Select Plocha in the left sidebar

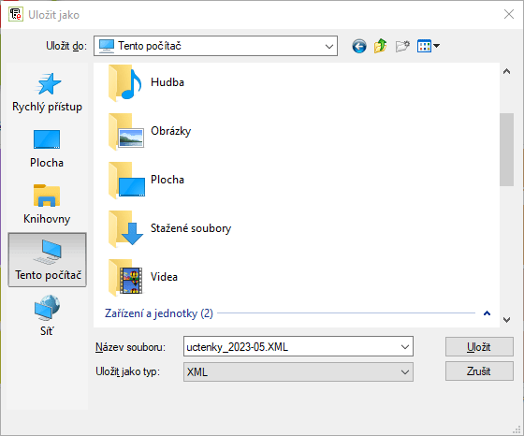47,149
